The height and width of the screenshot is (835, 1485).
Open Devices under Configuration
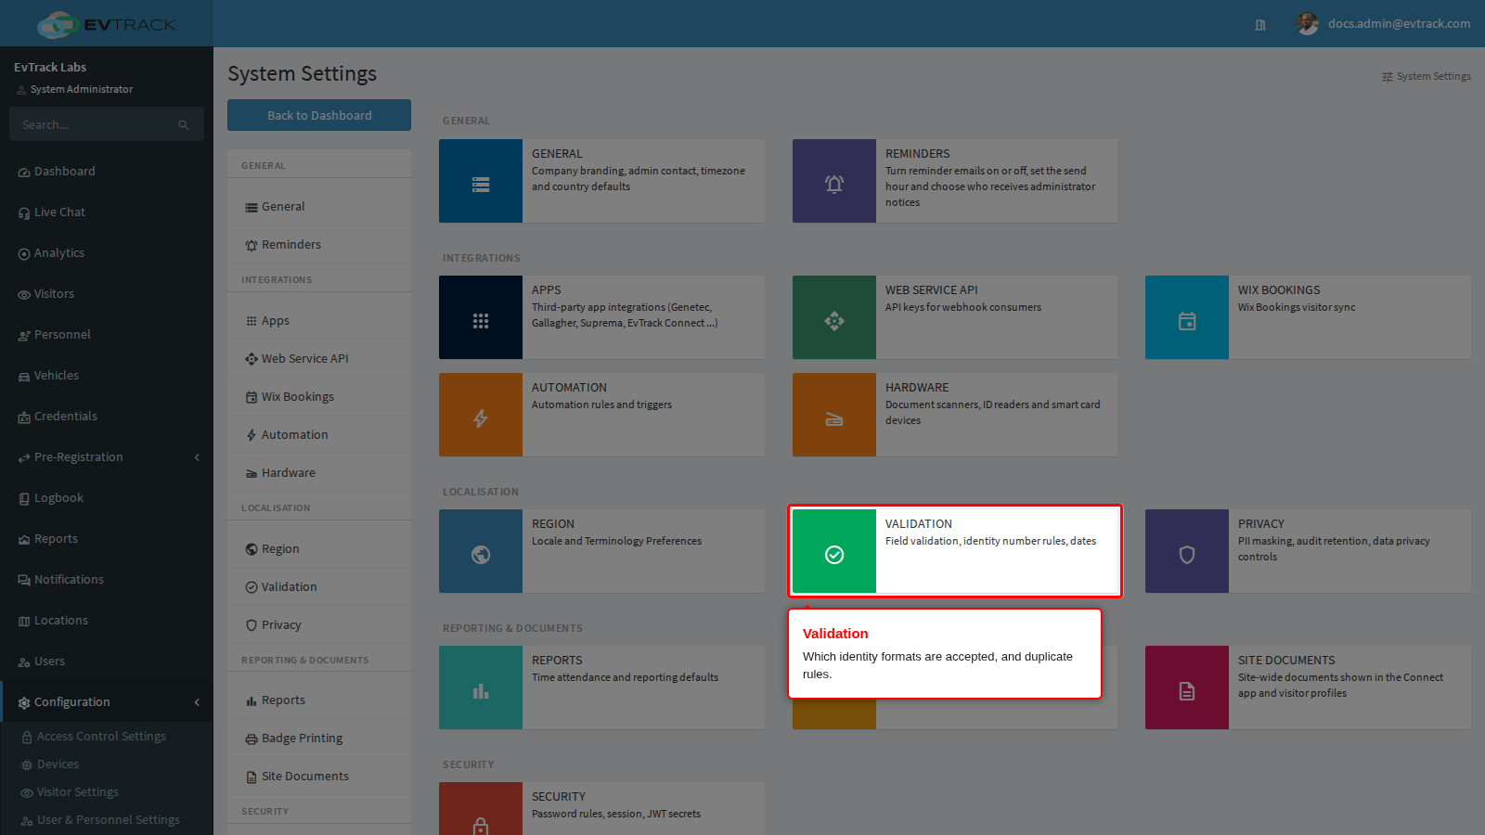click(x=107, y=764)
